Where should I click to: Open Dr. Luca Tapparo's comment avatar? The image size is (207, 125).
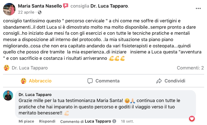tap(8, 95)
